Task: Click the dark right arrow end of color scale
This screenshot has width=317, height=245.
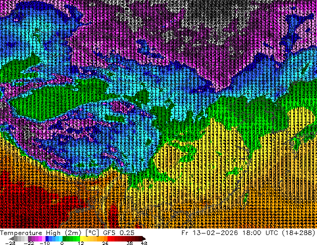Action: pos(143,238)
